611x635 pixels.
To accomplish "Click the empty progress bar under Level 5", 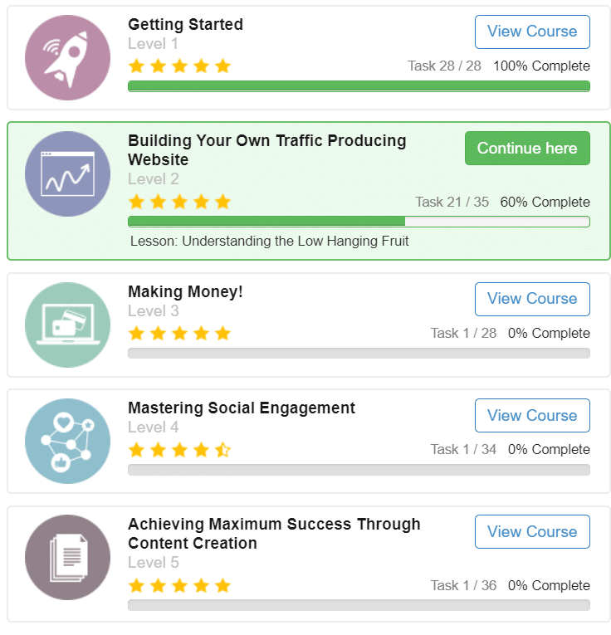I will point(359,605).
